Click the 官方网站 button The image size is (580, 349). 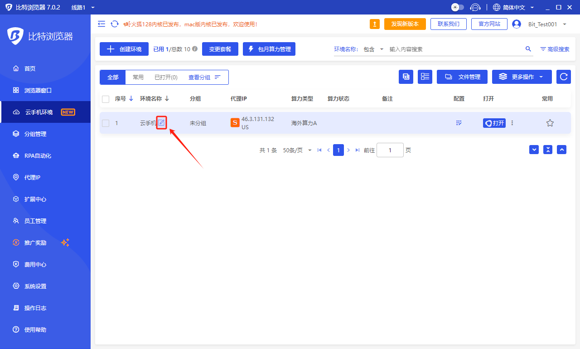click(489, 24)
